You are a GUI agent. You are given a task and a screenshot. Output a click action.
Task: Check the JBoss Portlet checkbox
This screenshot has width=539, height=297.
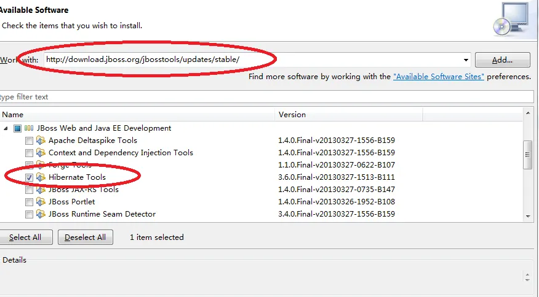pos(29,202)
